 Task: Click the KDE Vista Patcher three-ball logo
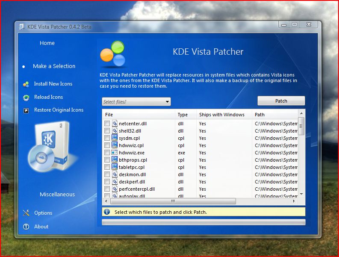[113, 54]
